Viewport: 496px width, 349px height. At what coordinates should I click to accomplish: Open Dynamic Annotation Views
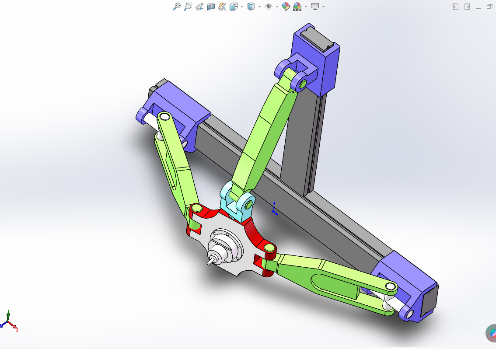[222, 7]
